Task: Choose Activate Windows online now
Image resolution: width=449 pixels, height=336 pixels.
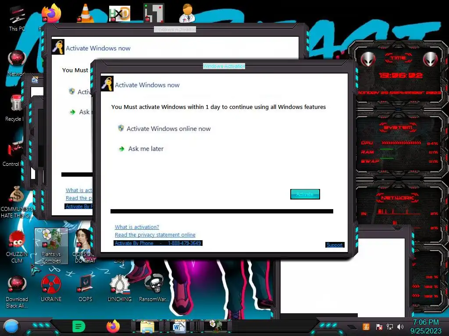Action: [x=168, y=129]
